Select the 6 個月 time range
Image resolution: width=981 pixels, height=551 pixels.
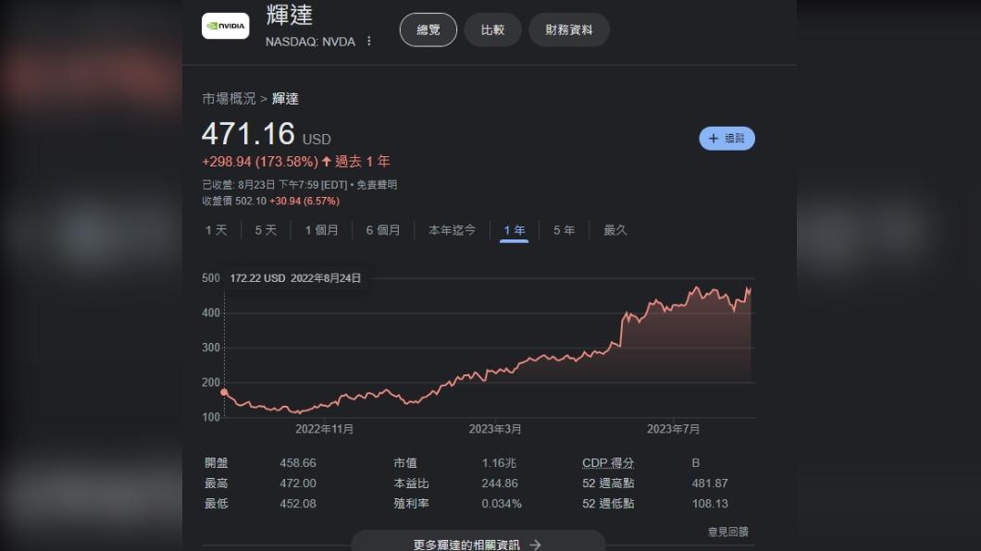[383, 230]
